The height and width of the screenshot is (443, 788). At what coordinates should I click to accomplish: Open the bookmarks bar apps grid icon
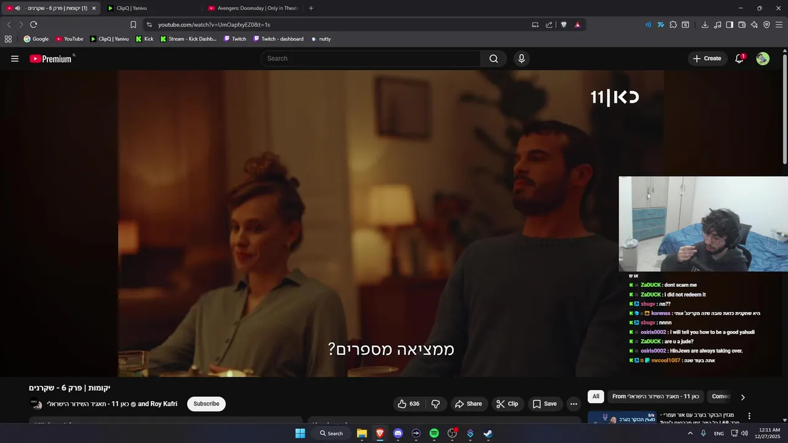point(8,39)
